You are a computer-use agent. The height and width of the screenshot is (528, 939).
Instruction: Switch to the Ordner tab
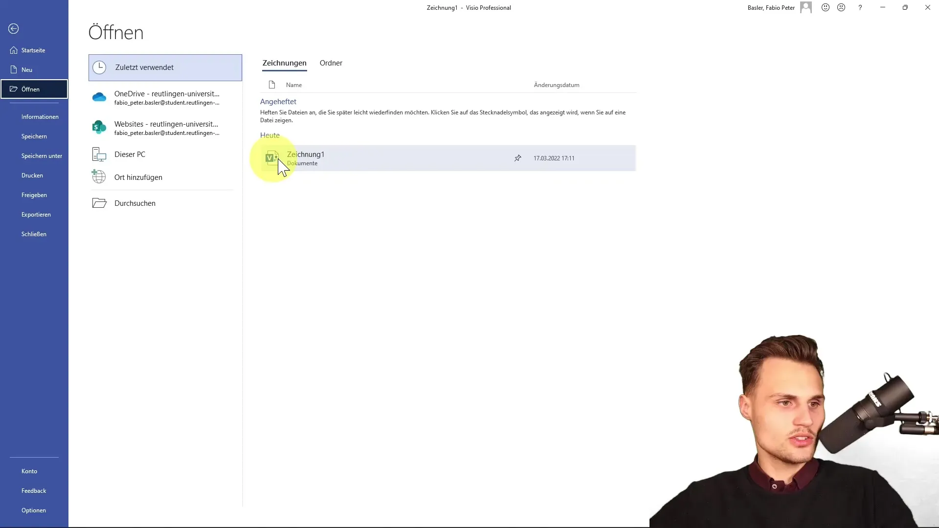pos(331,63)
